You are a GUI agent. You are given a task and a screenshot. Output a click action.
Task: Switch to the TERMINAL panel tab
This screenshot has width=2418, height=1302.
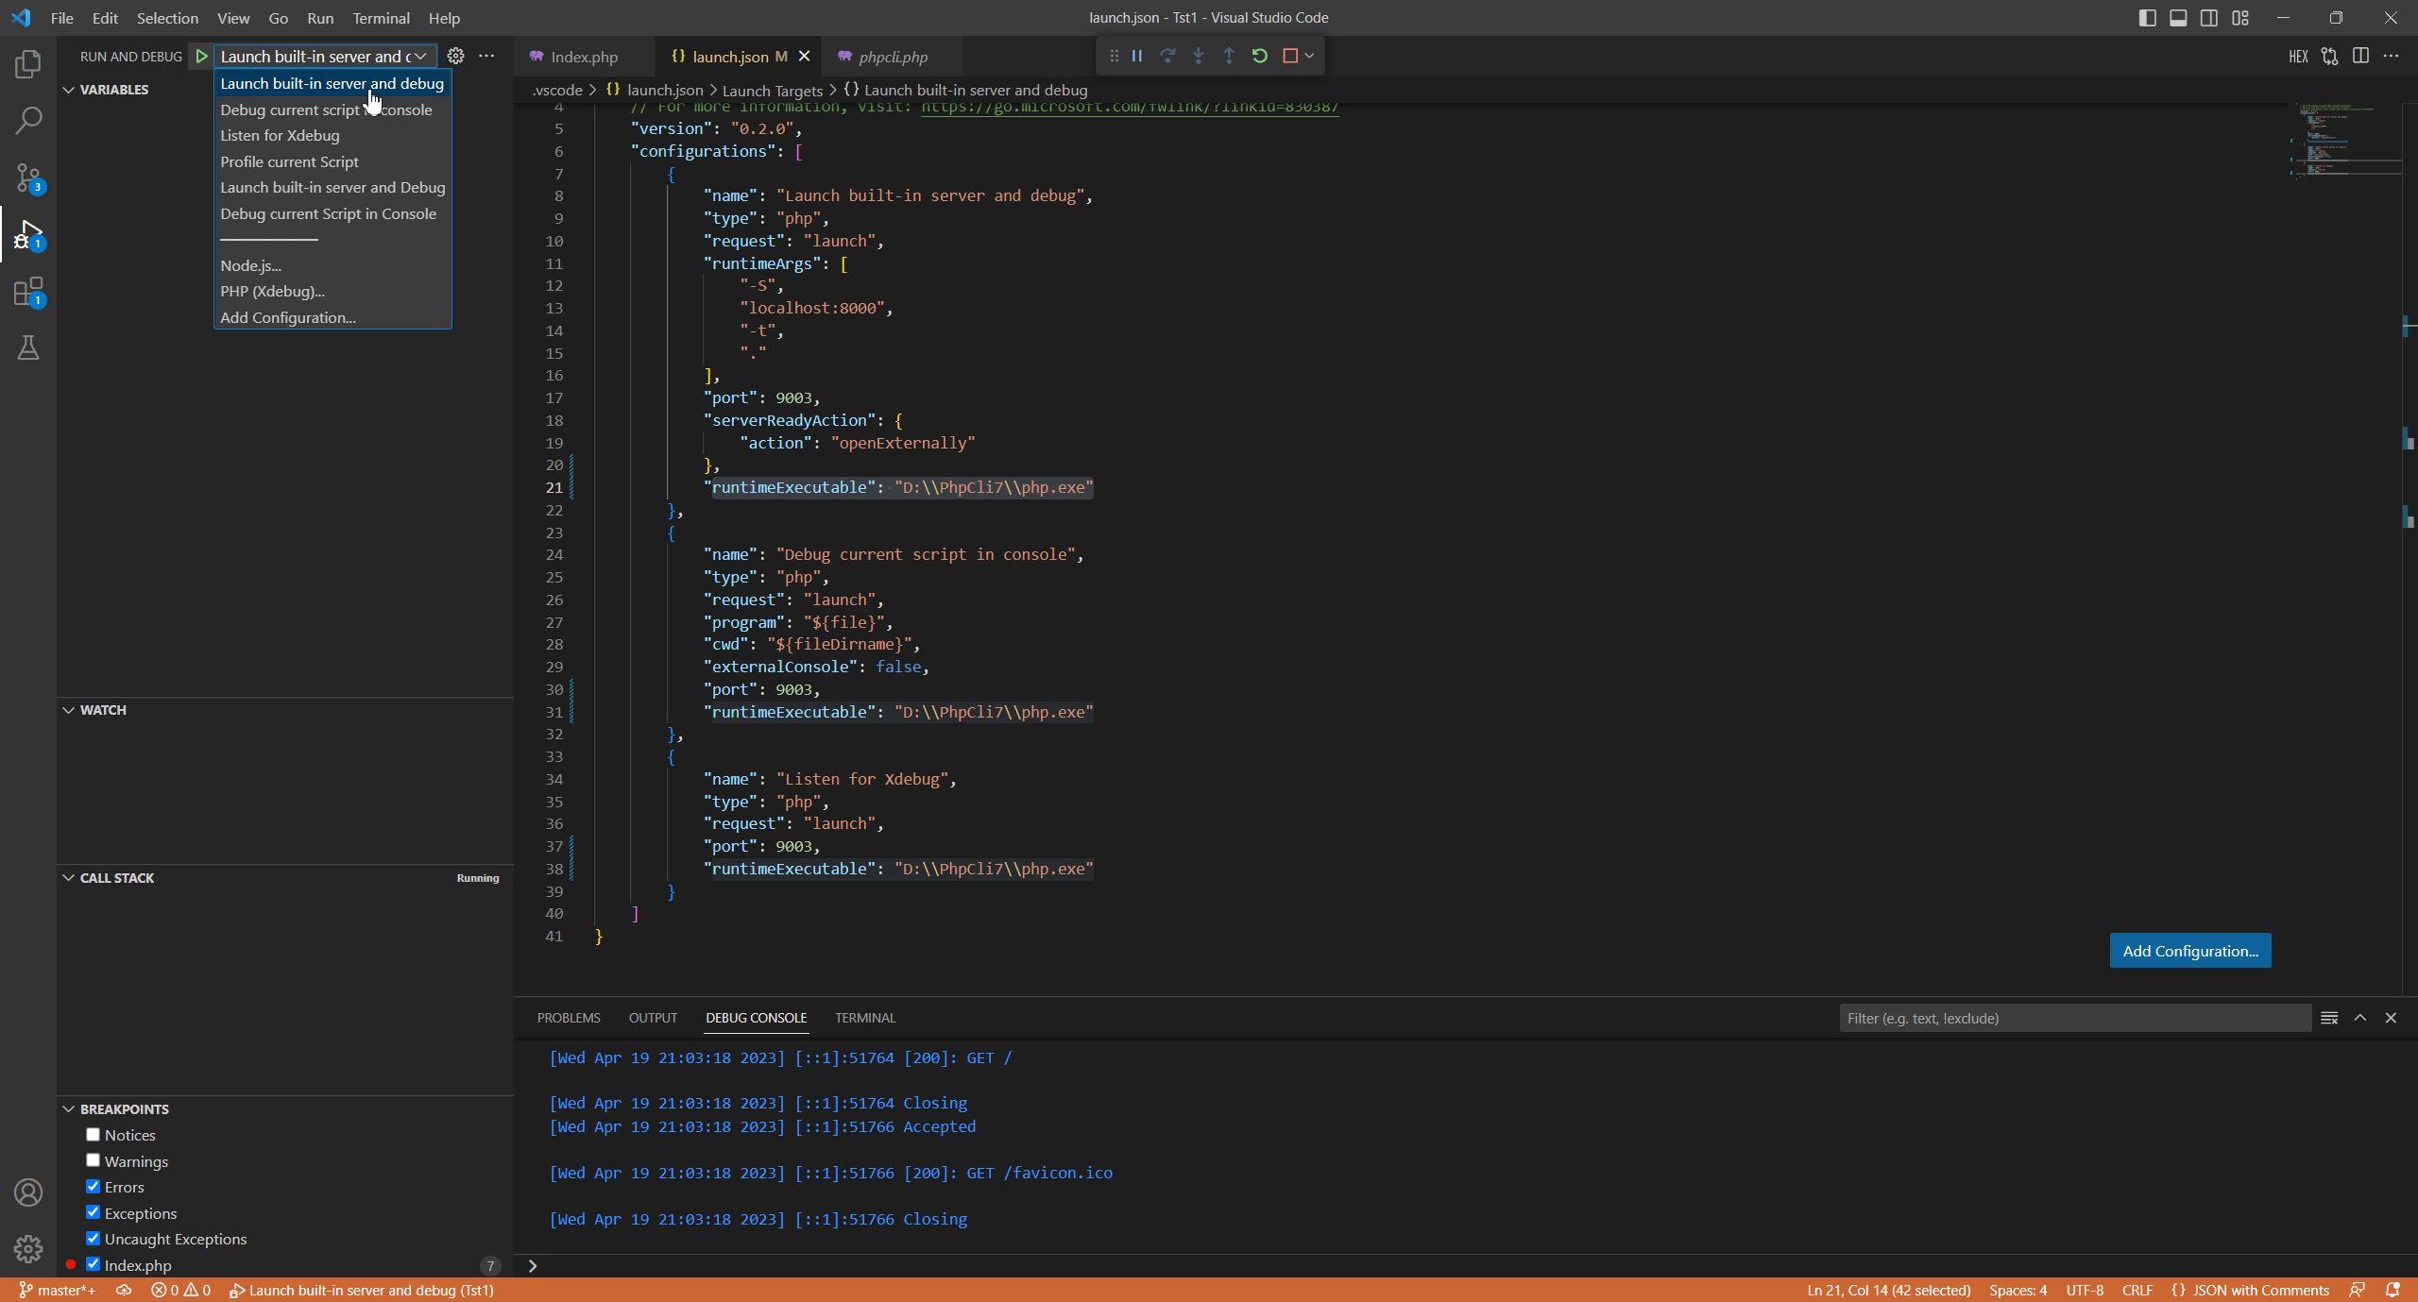[864, 1018]
